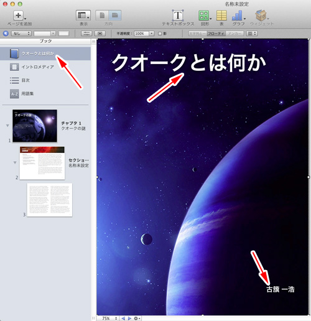Go to previous page arrow
The height and width of the screenshot is (321, 311).
(x=123, y=319)
